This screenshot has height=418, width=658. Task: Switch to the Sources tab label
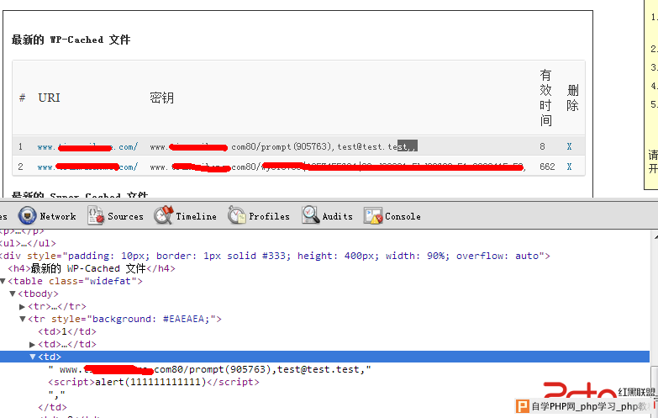[125, 216]
